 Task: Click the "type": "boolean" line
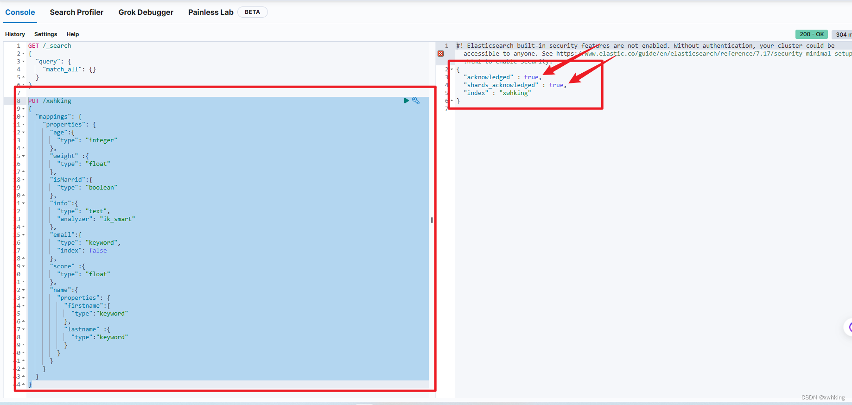click(87, 188)
